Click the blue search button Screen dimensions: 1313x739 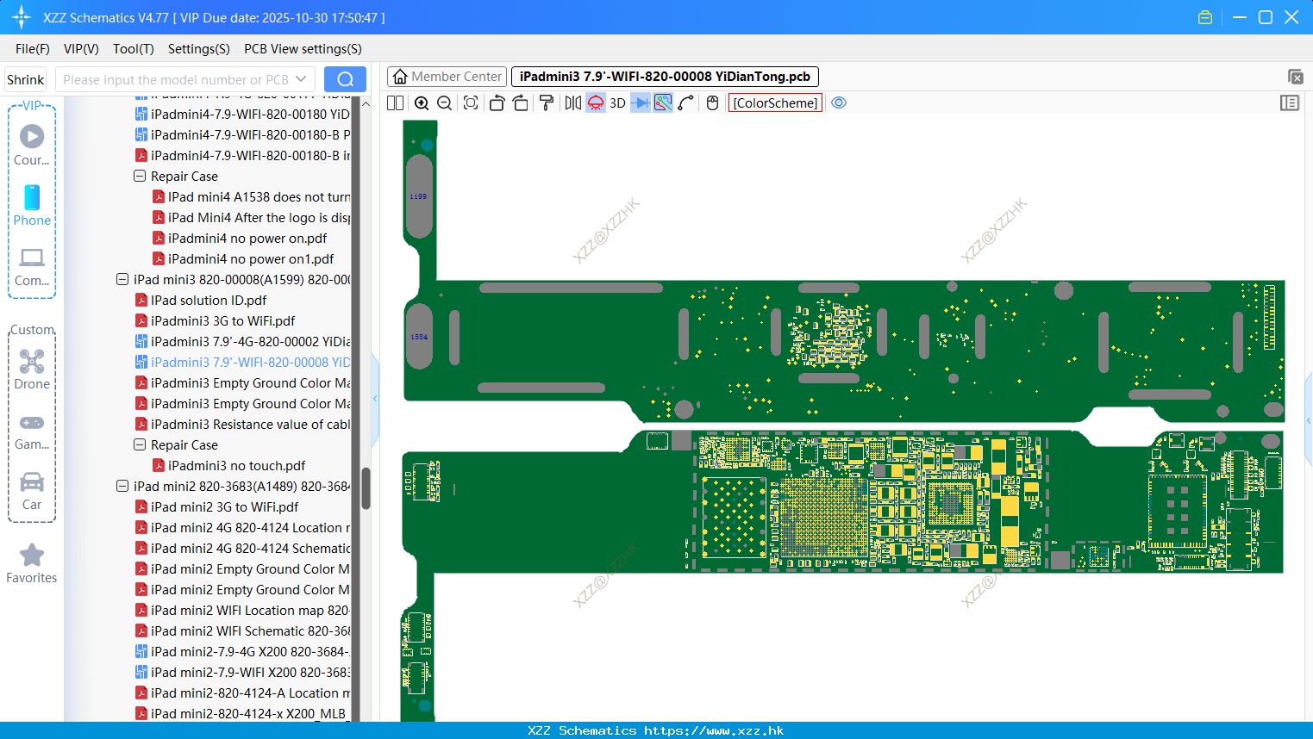coord(345,79)
